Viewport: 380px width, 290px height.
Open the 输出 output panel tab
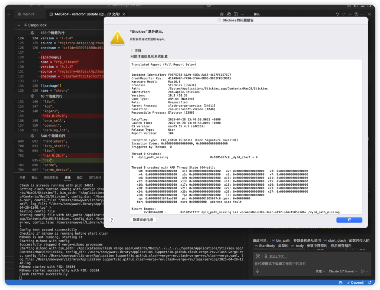tap(35, 178)
